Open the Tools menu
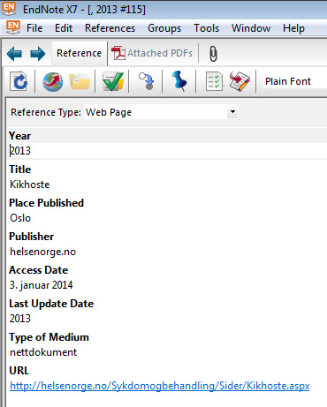This screenshot has height=407, width=327. (207, 28)
